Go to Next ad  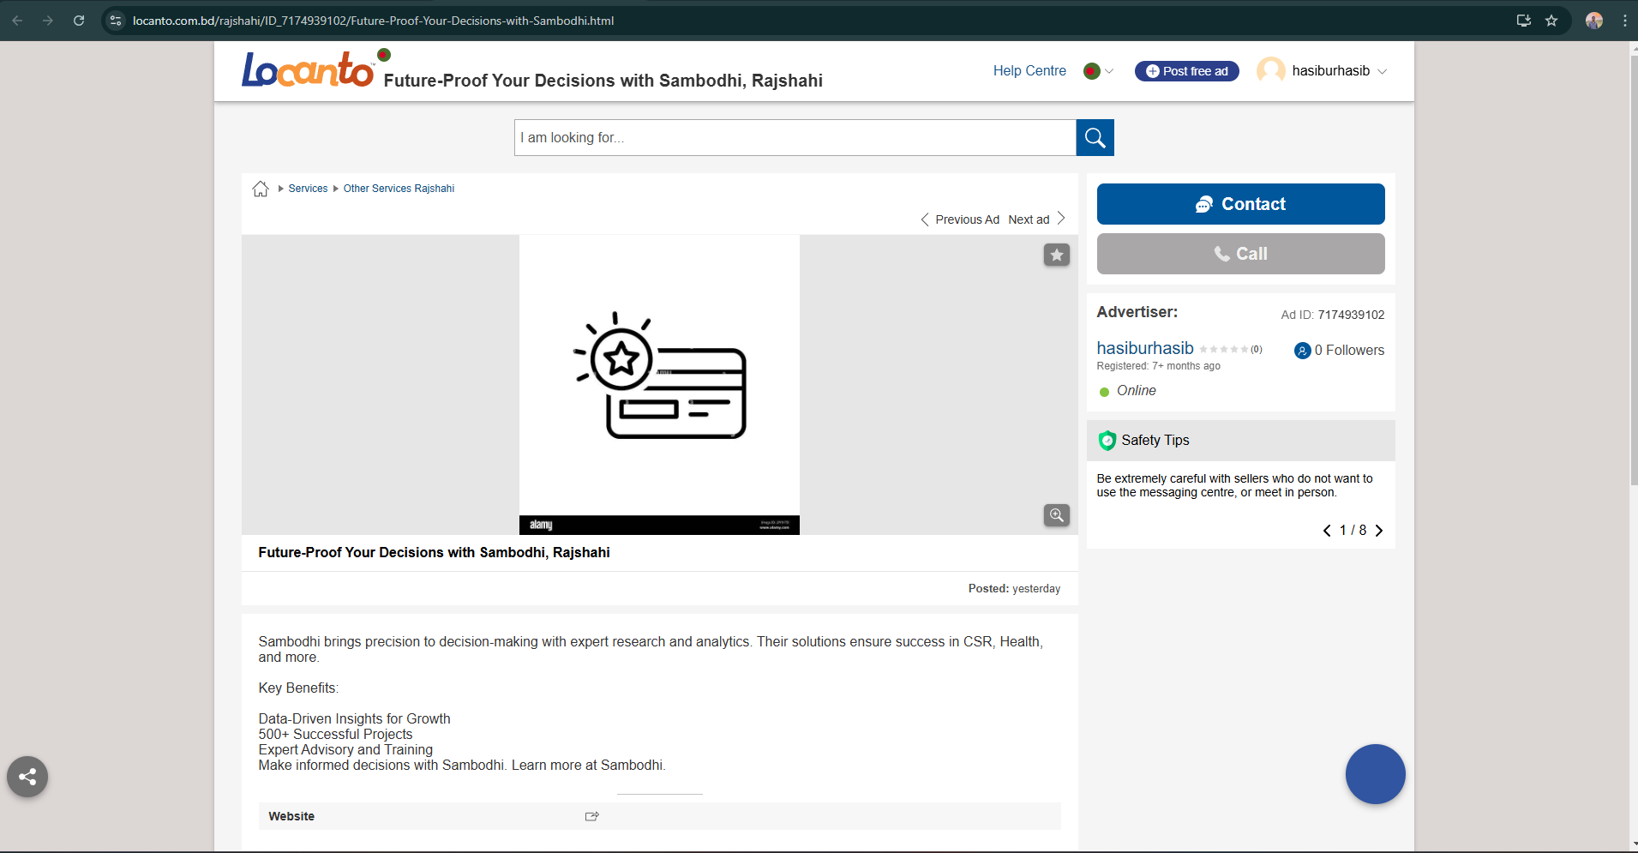pos(1035,219)
